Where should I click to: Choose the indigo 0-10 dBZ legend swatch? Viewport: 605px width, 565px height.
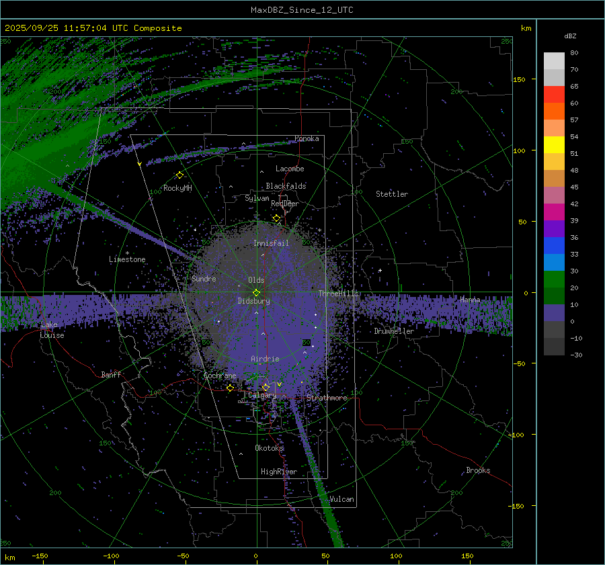(x=554, y=312)
